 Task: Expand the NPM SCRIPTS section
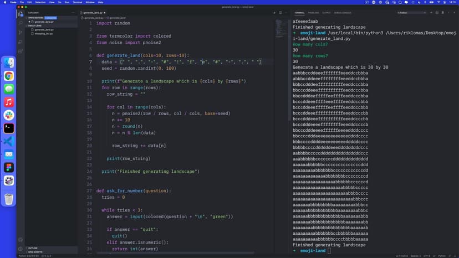[x=34, y=252]
